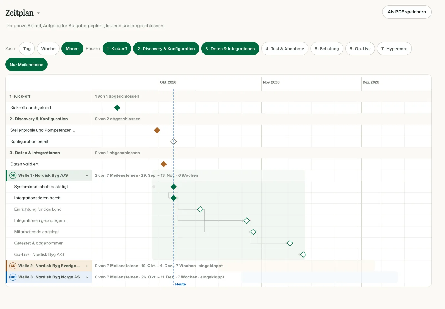
Task: Expand Welle 2 Nordisk Byg Sverige chevron
Action: [87, 266]
